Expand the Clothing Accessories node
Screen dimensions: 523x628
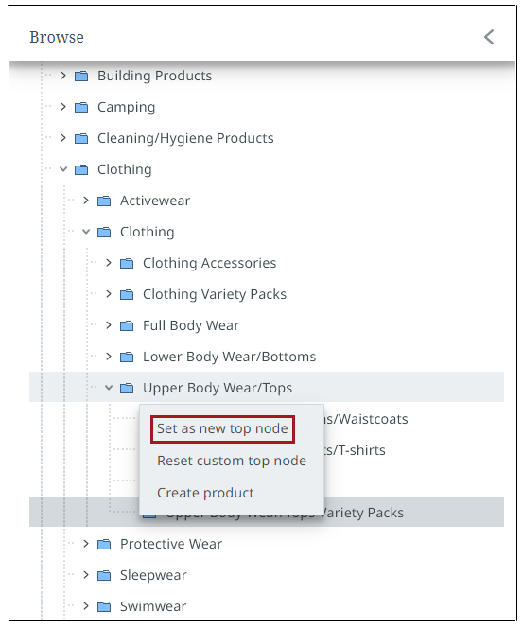point(109,263)
